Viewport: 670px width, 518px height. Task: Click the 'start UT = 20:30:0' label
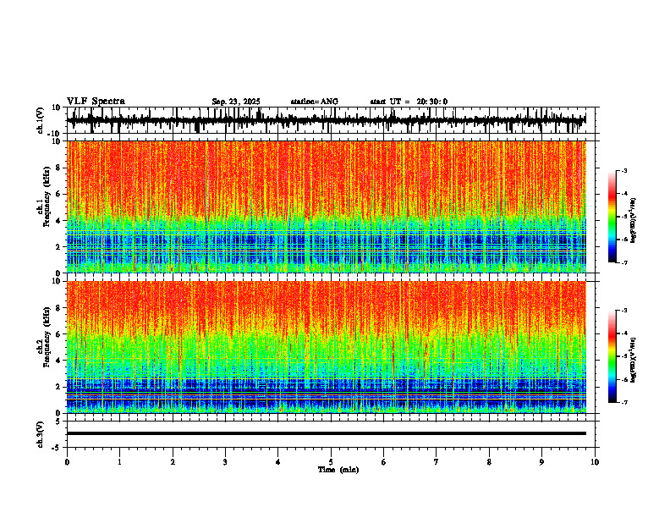point(409,102)
